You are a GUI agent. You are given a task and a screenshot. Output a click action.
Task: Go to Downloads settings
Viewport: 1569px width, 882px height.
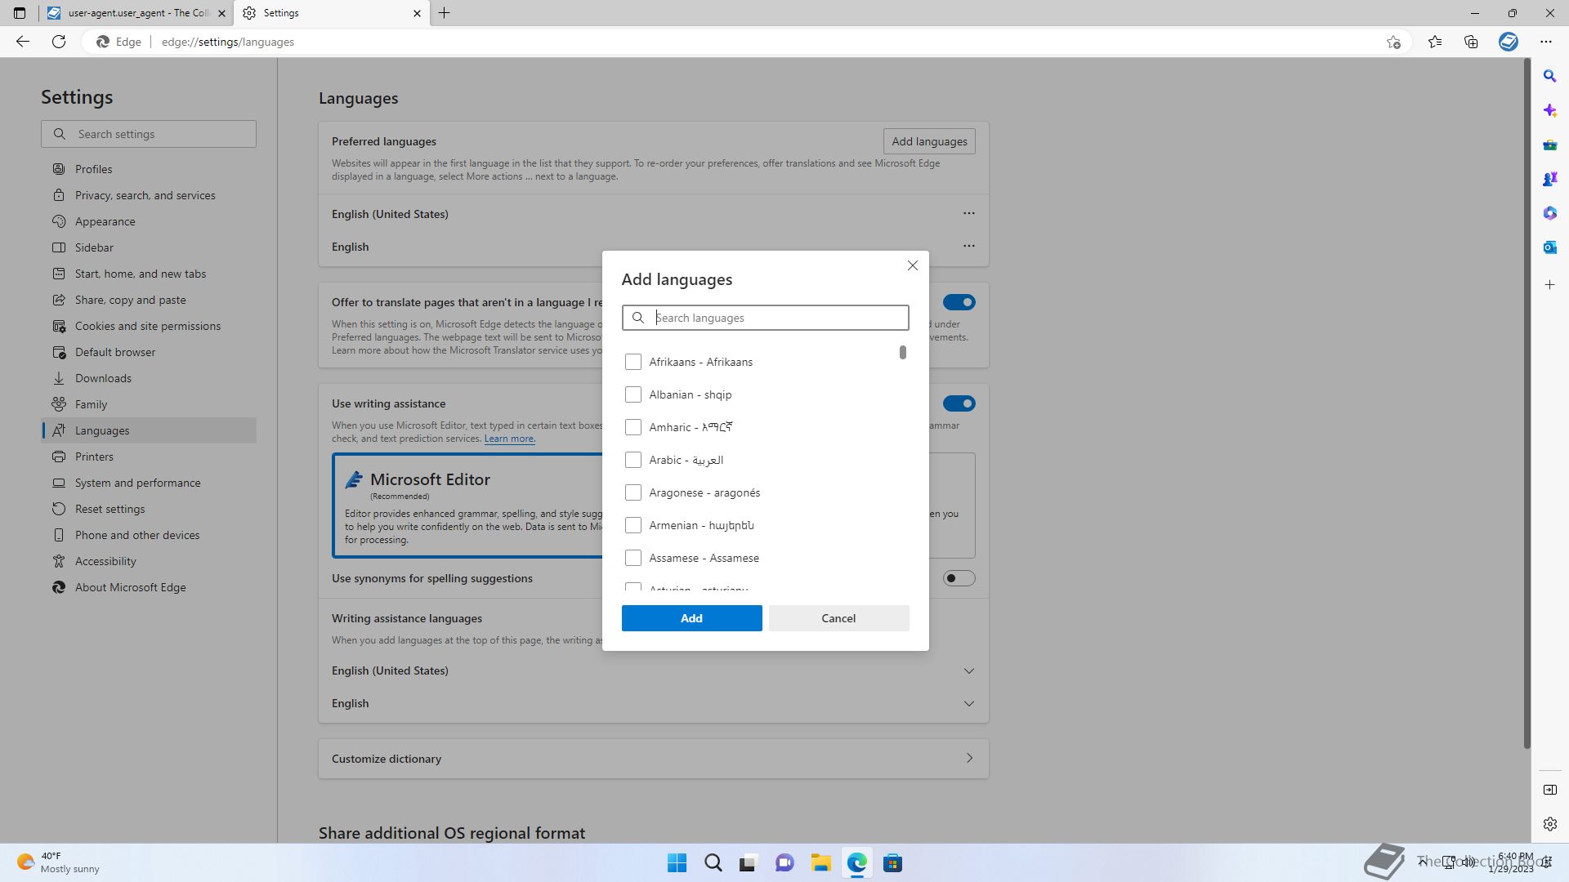click(x=149, y=378)
